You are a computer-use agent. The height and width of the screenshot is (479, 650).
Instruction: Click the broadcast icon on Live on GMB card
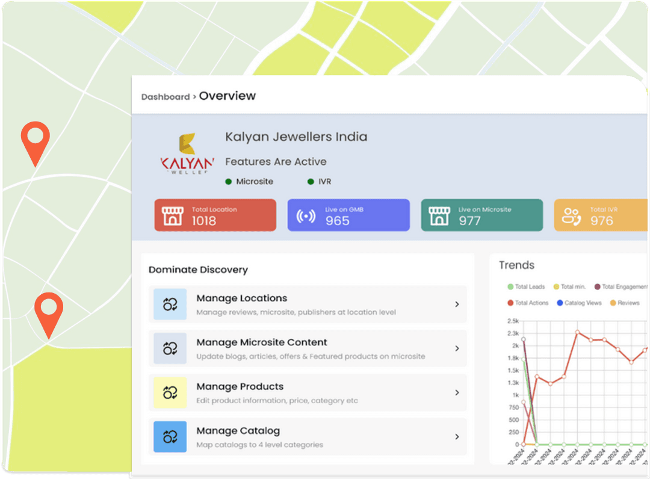click(x=306, y=216)
